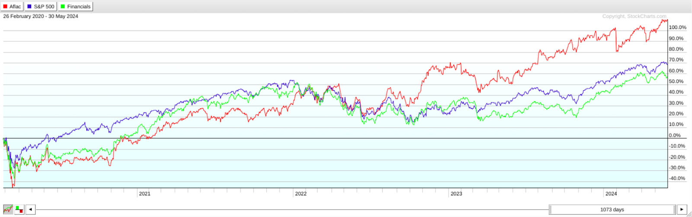Click the StockCharts.com copyright text

(x=634, y=16)
